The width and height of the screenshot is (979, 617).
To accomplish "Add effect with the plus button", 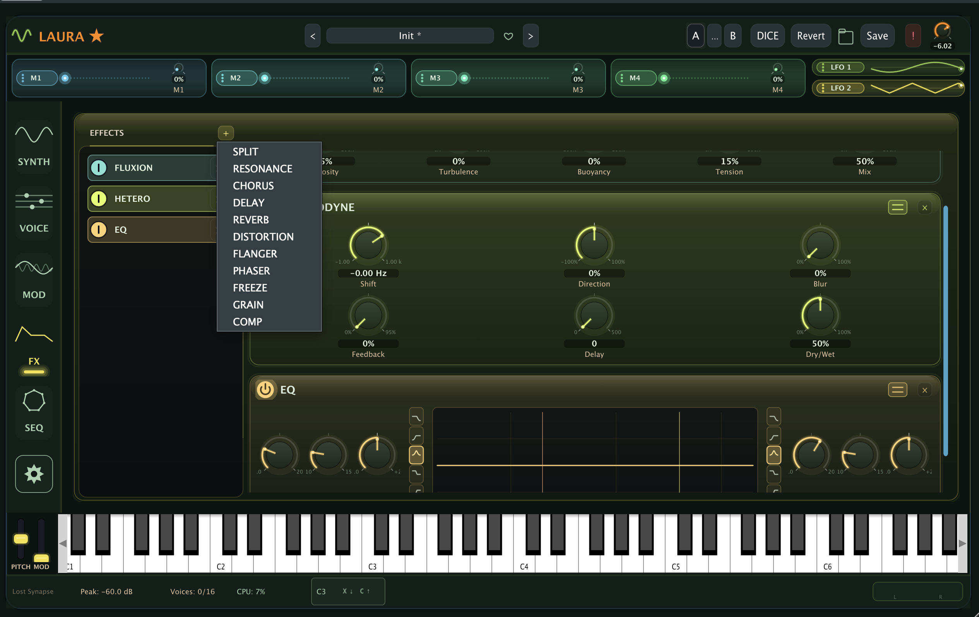I will pos(226,133).
